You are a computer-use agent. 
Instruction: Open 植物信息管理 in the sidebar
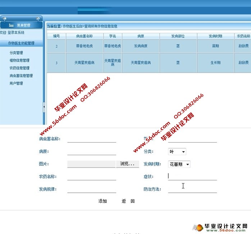[19, 60]
